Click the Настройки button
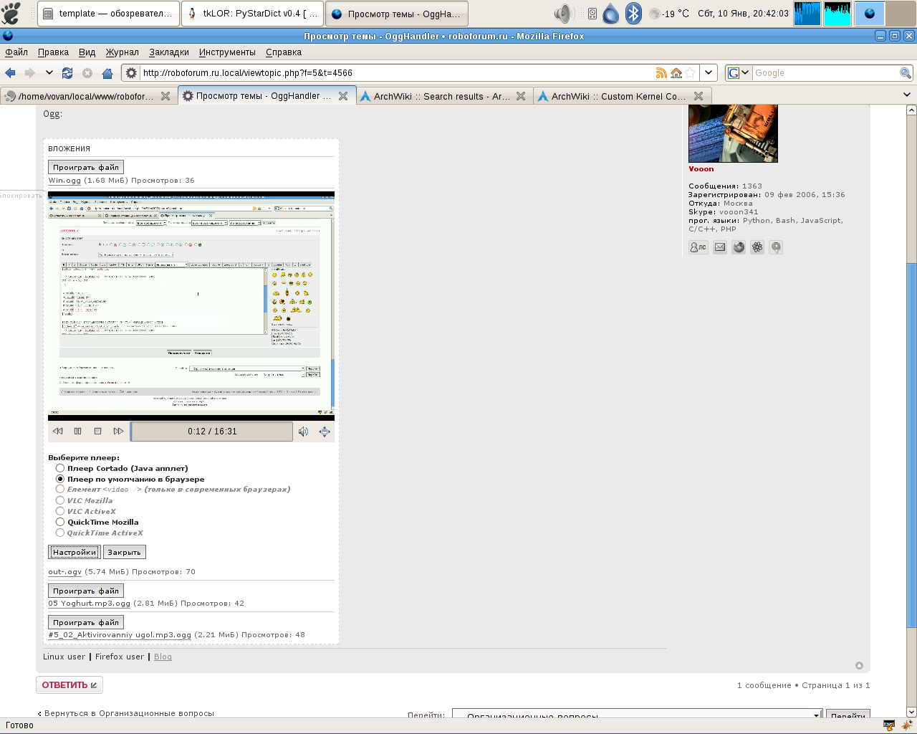Screen dimensions: 917x734 [75, 552]
